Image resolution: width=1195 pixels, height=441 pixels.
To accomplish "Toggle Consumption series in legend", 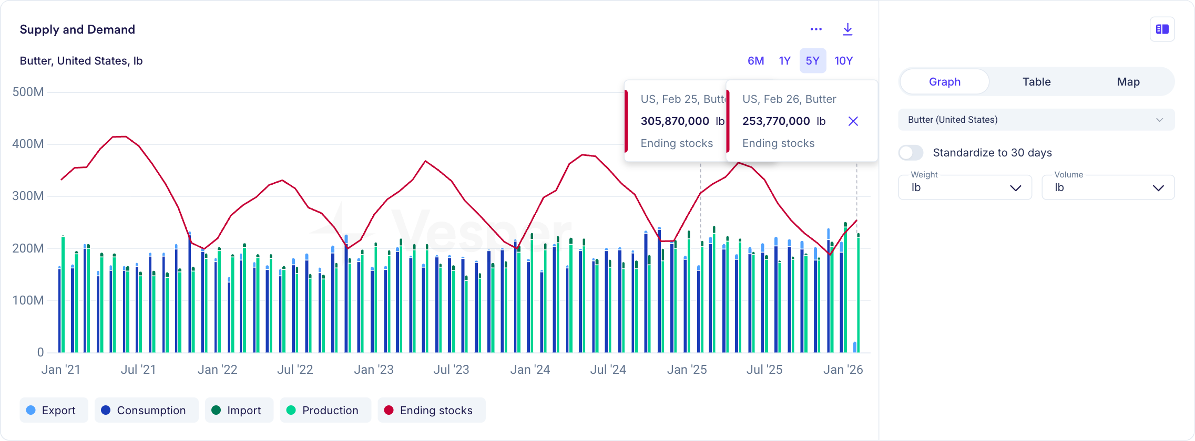I will click(151, 410).
